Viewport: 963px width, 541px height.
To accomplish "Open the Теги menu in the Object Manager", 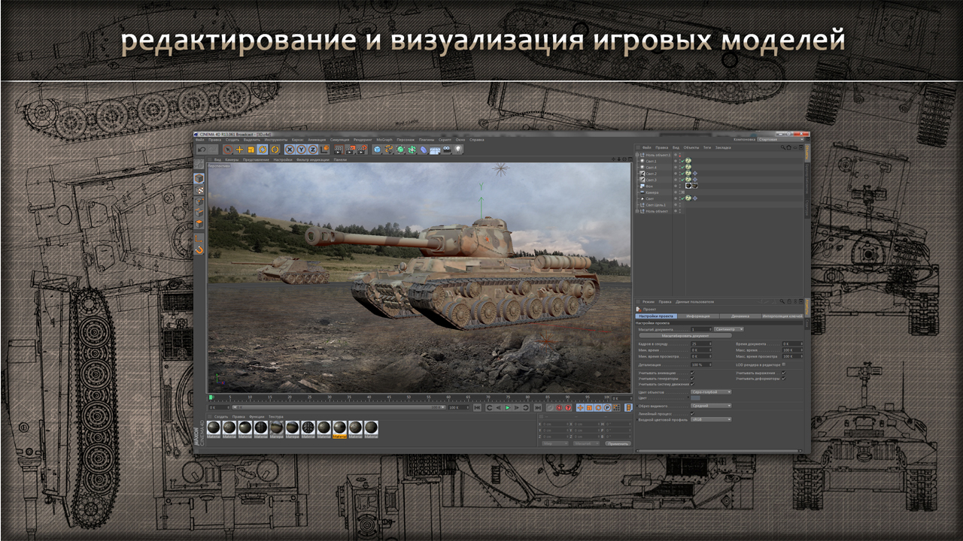I will tap(707, 147).
